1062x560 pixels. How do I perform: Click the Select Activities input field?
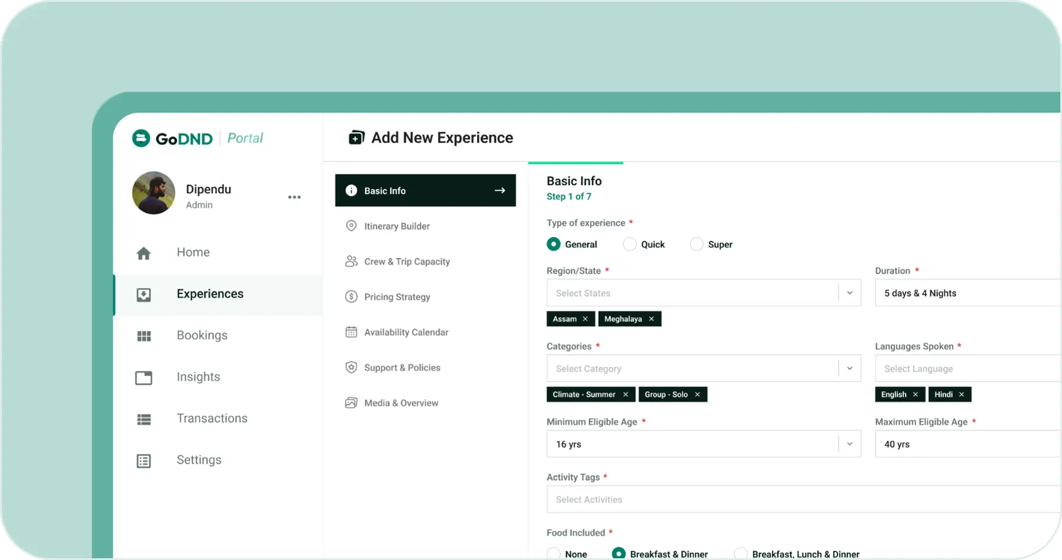[800, 499]
